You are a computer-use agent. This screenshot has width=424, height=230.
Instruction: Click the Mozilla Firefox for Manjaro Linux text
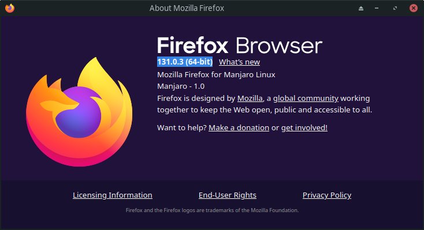[216, 74]
